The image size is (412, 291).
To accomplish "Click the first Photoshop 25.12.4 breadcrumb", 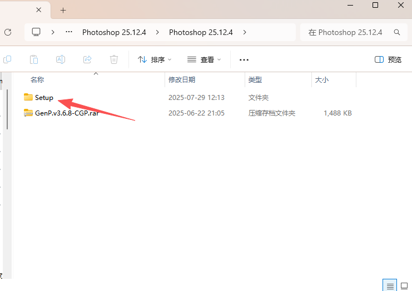I will pyautogui.click(x=114, y=32).
